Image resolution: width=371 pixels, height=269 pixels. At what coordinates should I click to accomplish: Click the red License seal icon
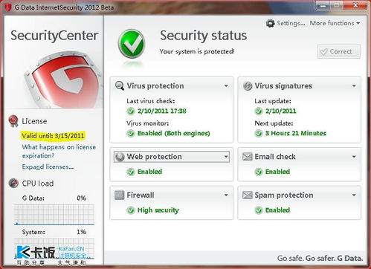click(13, 121)
